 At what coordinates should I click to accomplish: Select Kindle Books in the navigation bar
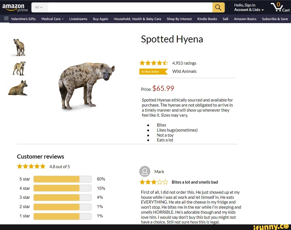point(207,19)
